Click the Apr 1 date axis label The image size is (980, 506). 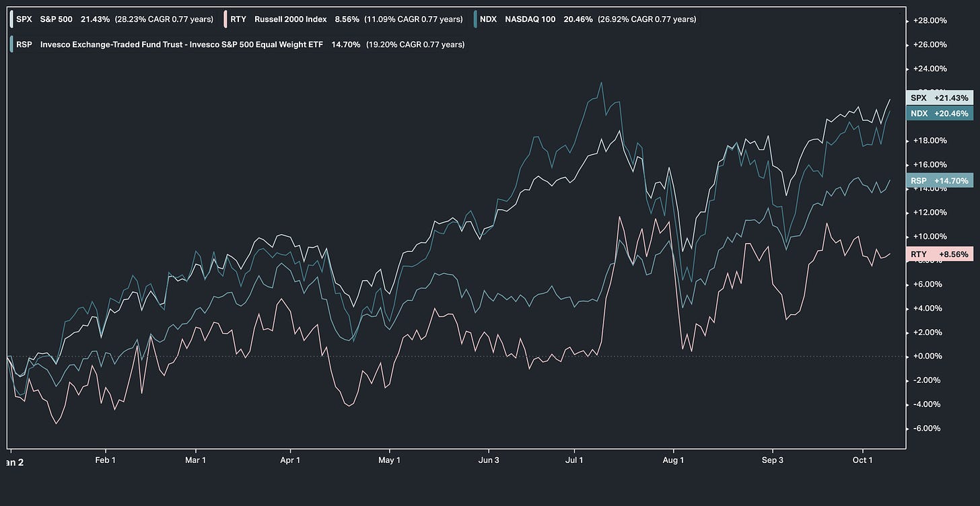290,460
